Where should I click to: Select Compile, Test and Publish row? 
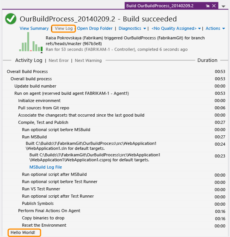[x=115, y=122]
